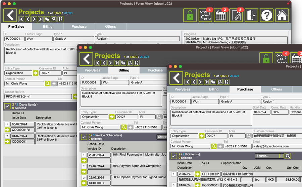Image resolution: width=302 pixels, height=187 pixels.
Task: Click the A-Z sort icon in the Purchase window
Action: 226,82
